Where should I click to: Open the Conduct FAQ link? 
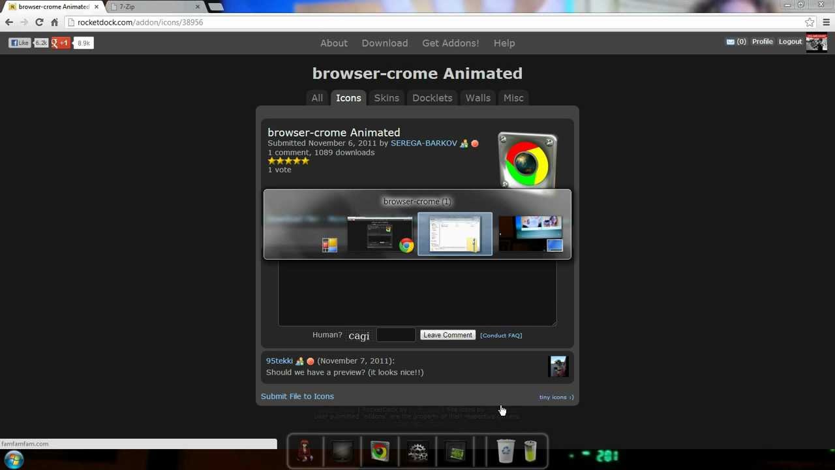pos(501,336)
